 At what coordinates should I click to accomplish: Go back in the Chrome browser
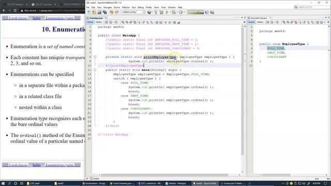tap(4, 10)
